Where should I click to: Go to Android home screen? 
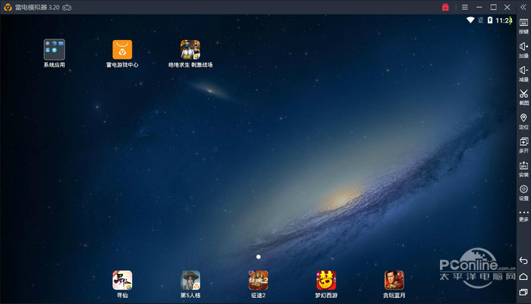(523, 276)
